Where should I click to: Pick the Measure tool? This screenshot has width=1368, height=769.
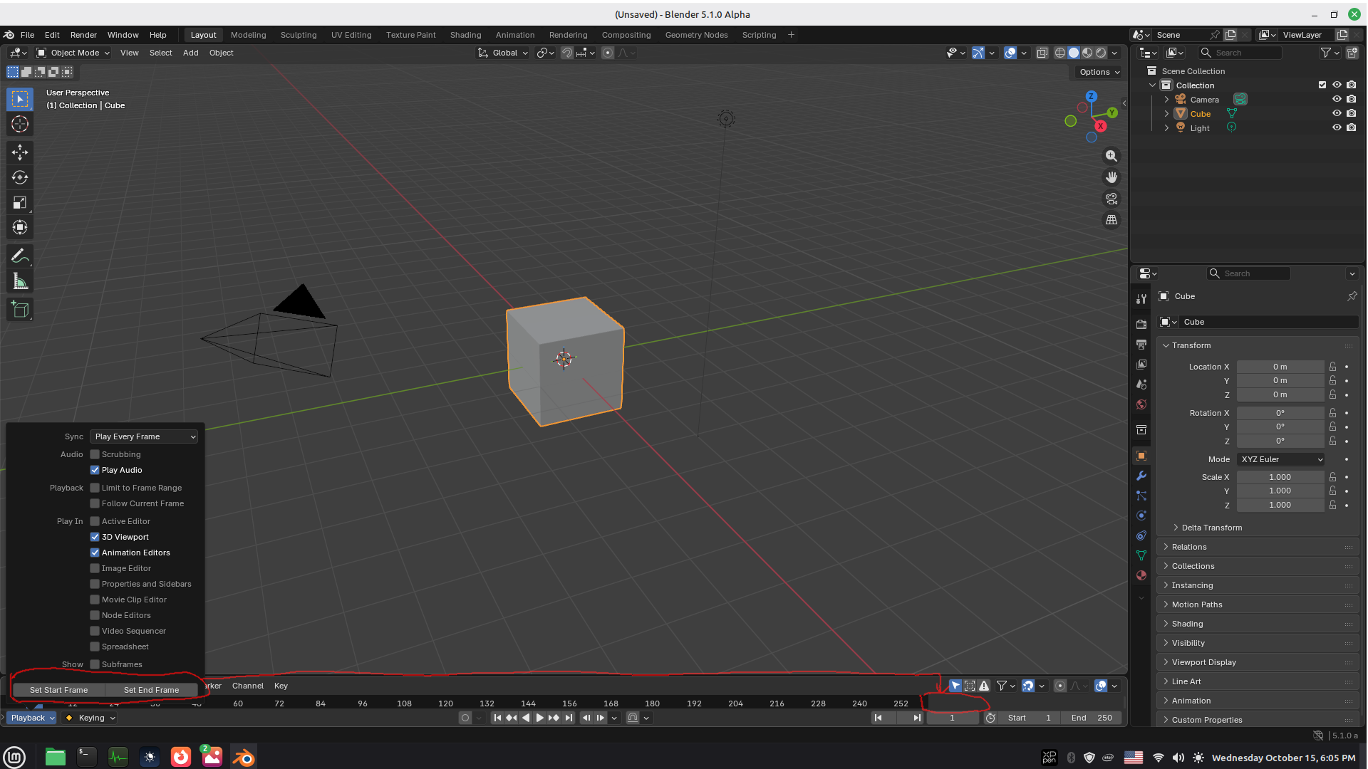point(20,281)
